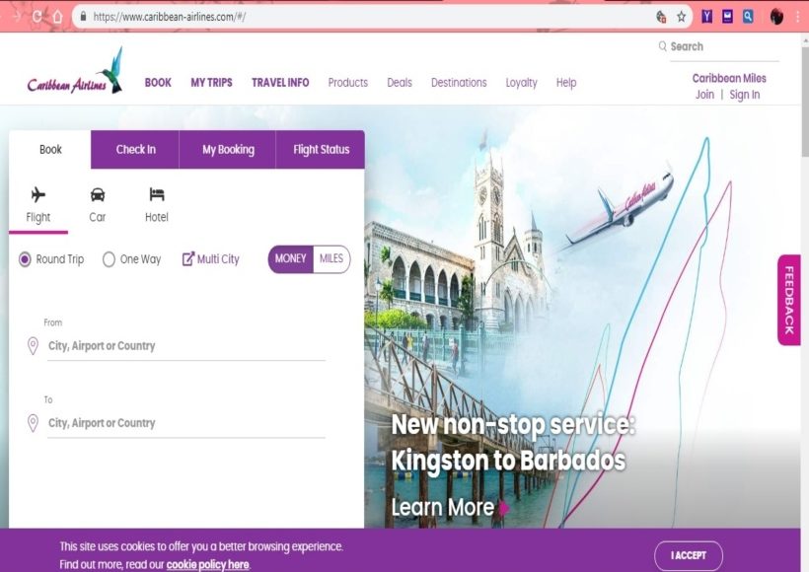Click the I ACCEPT cookies button
The width and height of the screenshot is (809, 572).
click(x=689, y=555)
